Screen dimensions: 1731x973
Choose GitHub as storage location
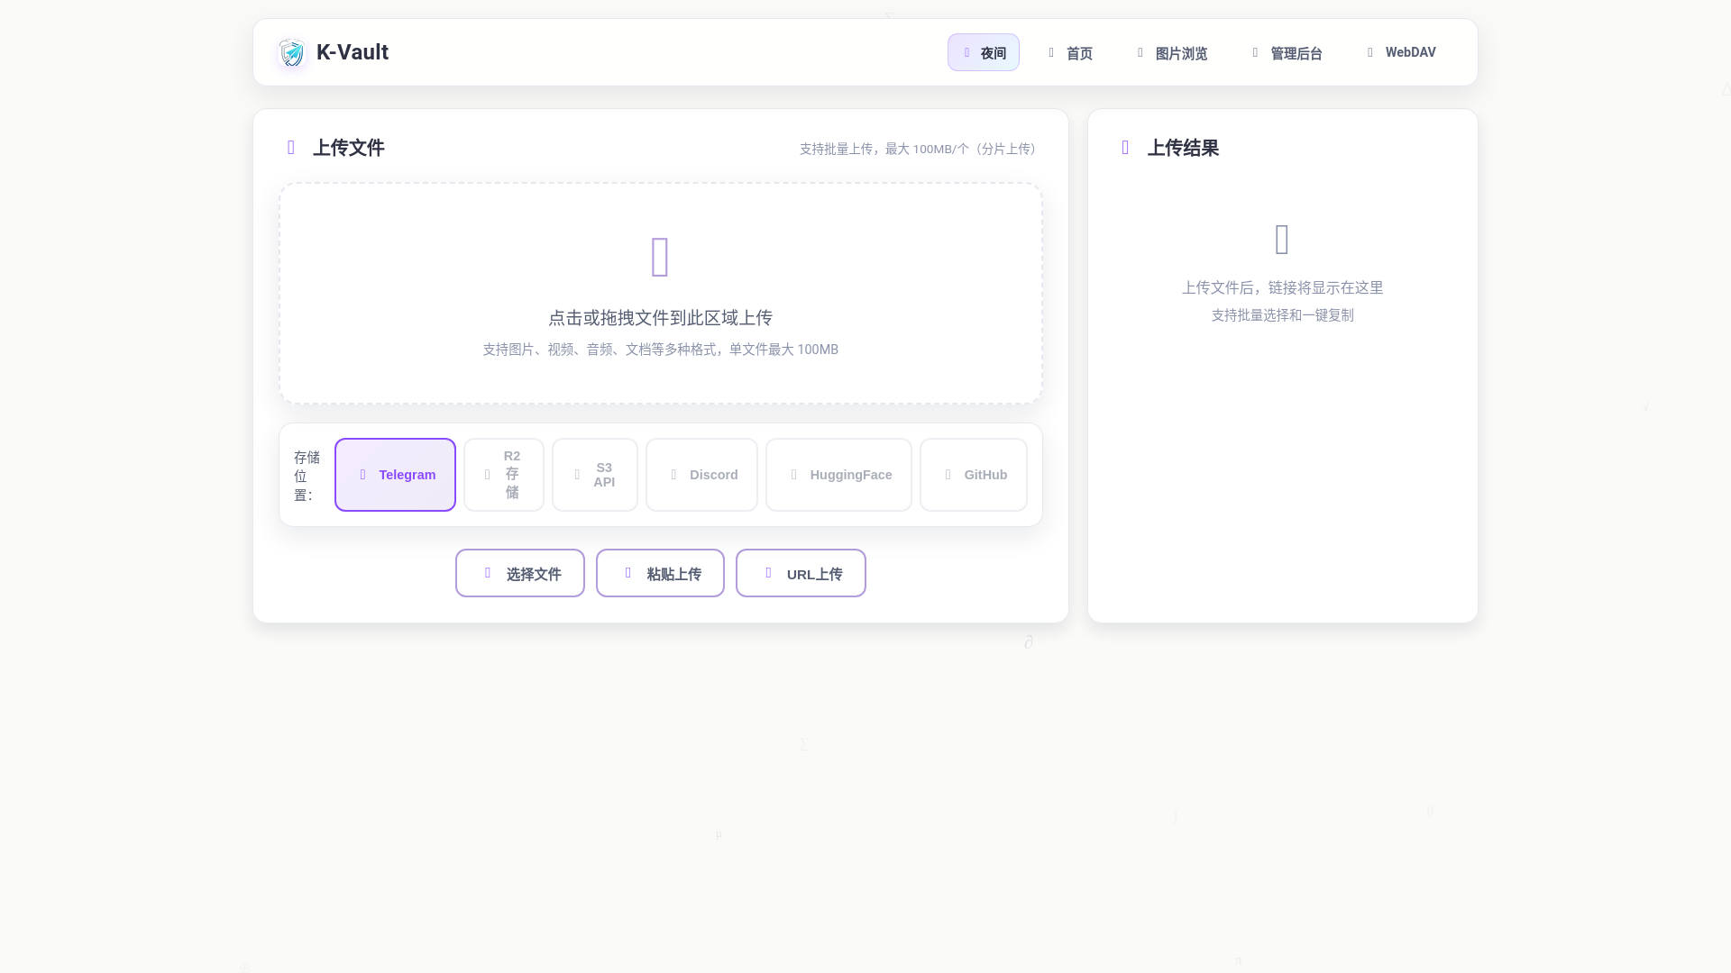974,475
